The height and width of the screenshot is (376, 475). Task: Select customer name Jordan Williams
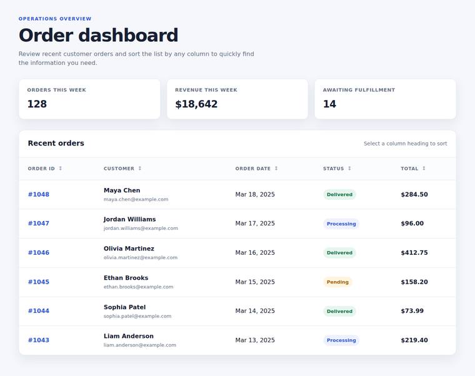click(x=129, y=219)
